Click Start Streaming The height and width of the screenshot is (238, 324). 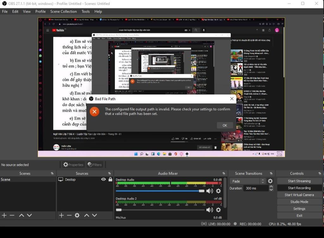299,181
